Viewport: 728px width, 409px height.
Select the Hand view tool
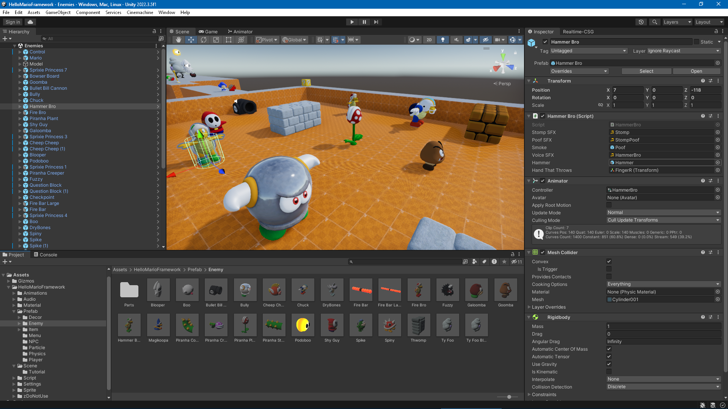[x=179, y=40]
